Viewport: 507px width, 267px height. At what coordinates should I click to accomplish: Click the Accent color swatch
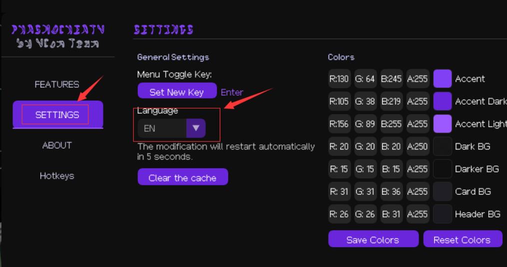pyautogui.click(x=443, y=79)
